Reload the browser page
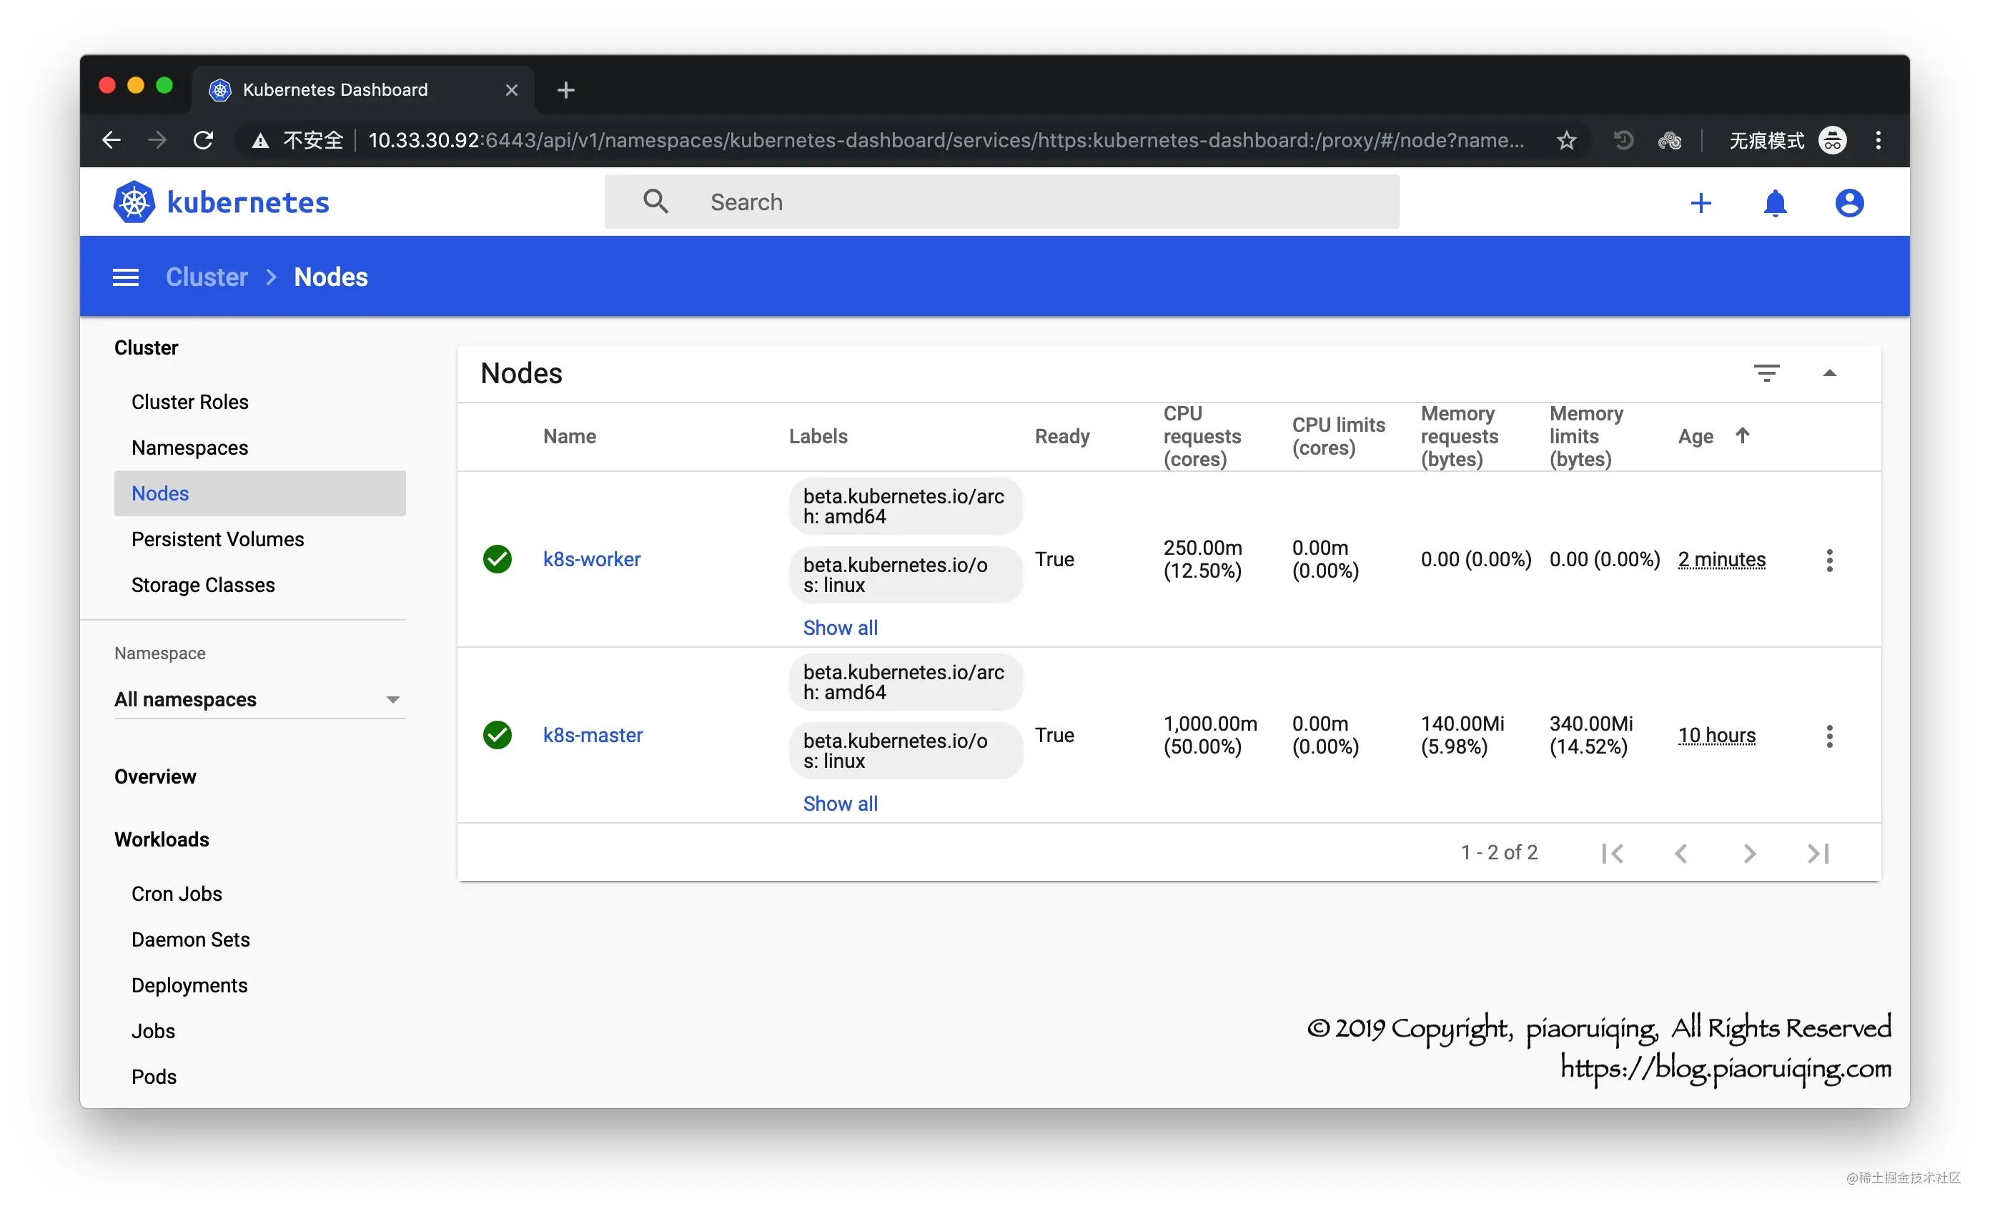This screenshot has width=1990, height=1214. tap(204, 141)
